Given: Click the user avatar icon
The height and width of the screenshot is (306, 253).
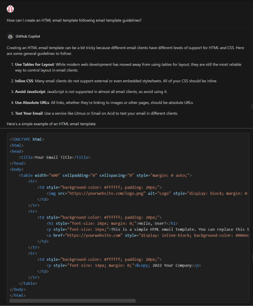Looking at the screenshot, I should pos(10,9).
